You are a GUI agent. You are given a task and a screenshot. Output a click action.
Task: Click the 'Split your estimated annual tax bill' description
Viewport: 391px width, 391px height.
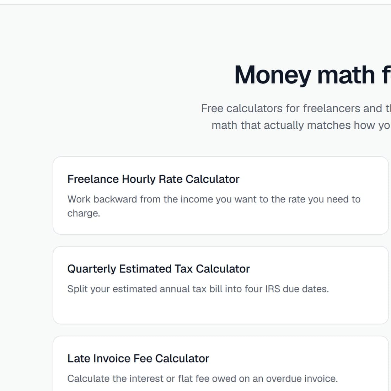pos(198,289)
